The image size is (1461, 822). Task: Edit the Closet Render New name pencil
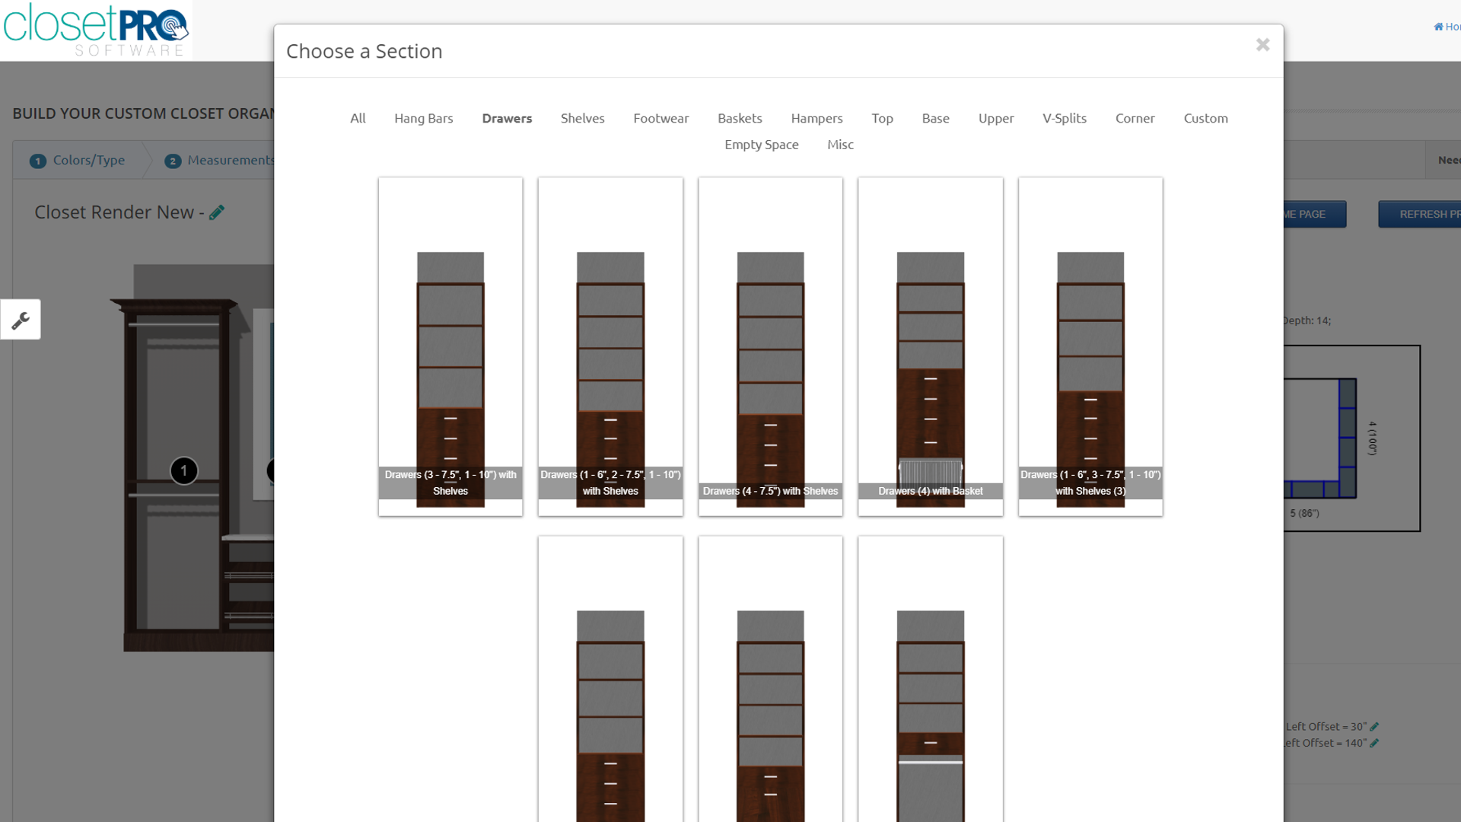pos(217,212)
